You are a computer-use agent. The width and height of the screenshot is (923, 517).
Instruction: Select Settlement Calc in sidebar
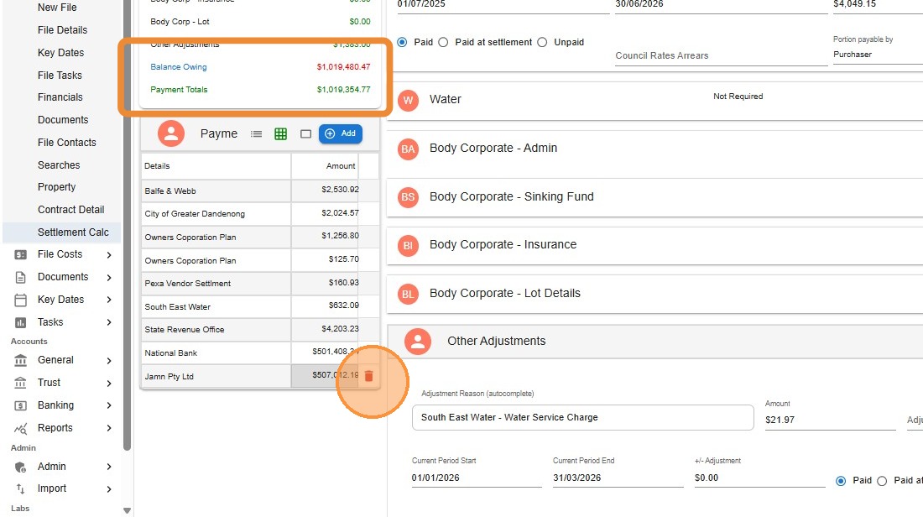pyautogui.click(x=62, y=232)
